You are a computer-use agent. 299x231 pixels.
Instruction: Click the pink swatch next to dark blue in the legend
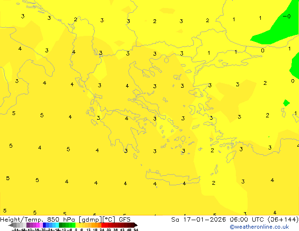pyautogui.click(x=41, y=225)
